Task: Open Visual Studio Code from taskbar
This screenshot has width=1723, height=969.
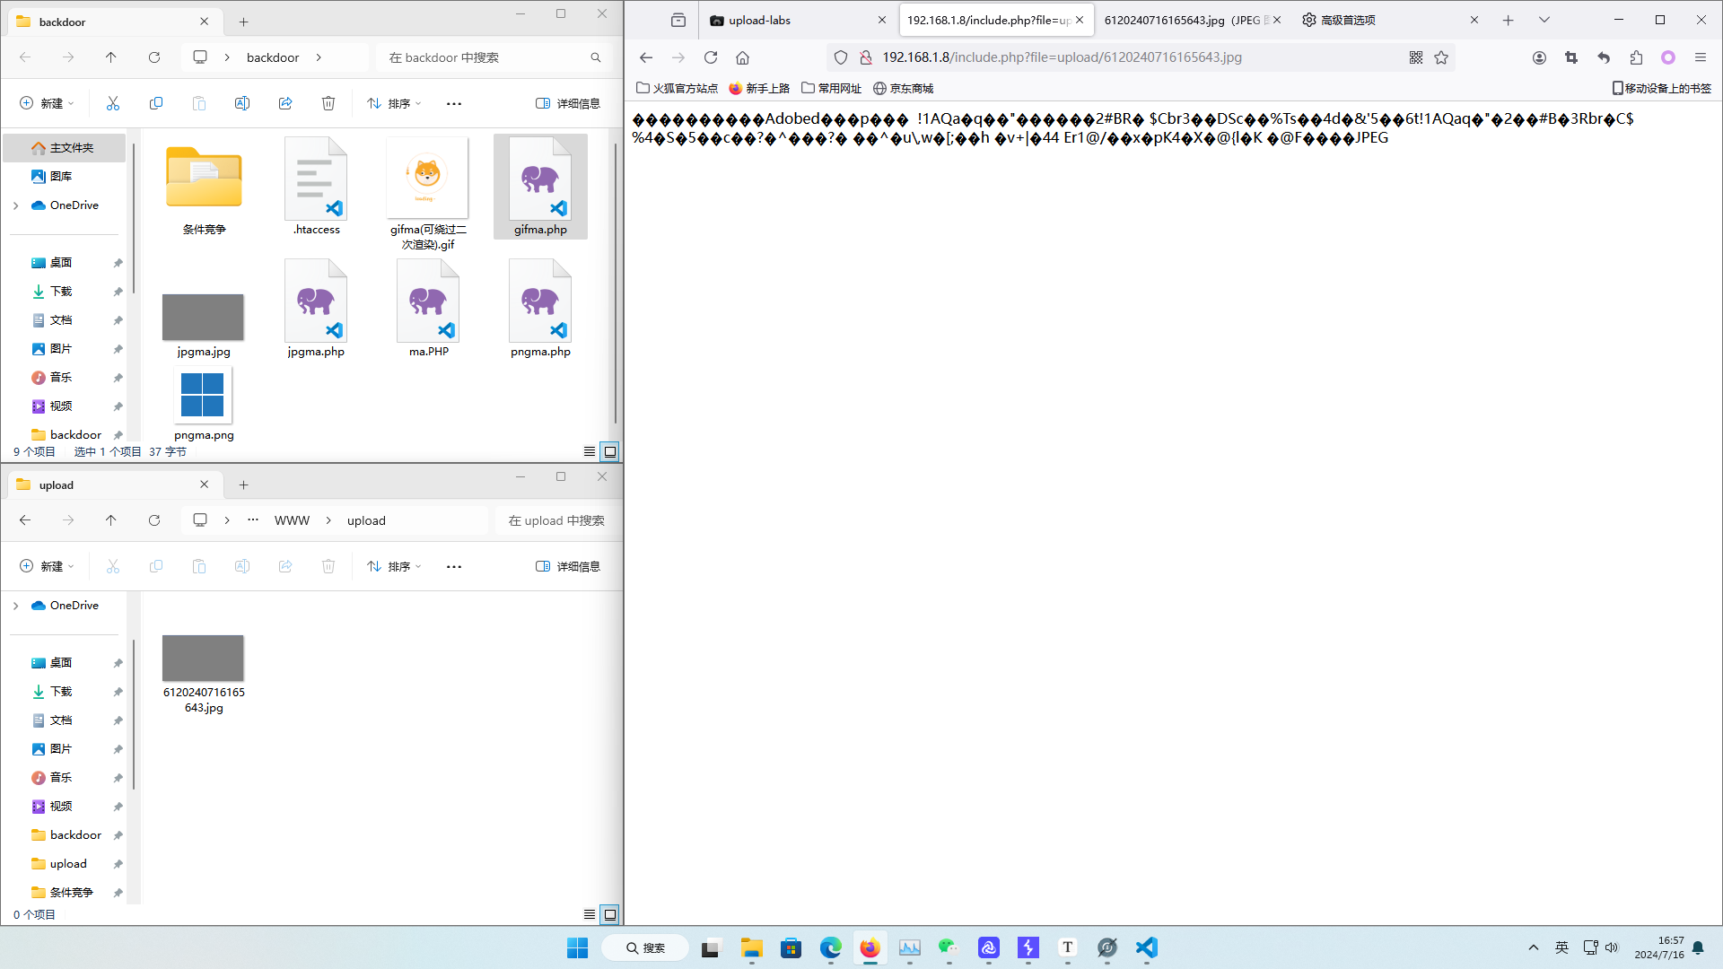Action: pyautogui.click(x=1146, y=947)
